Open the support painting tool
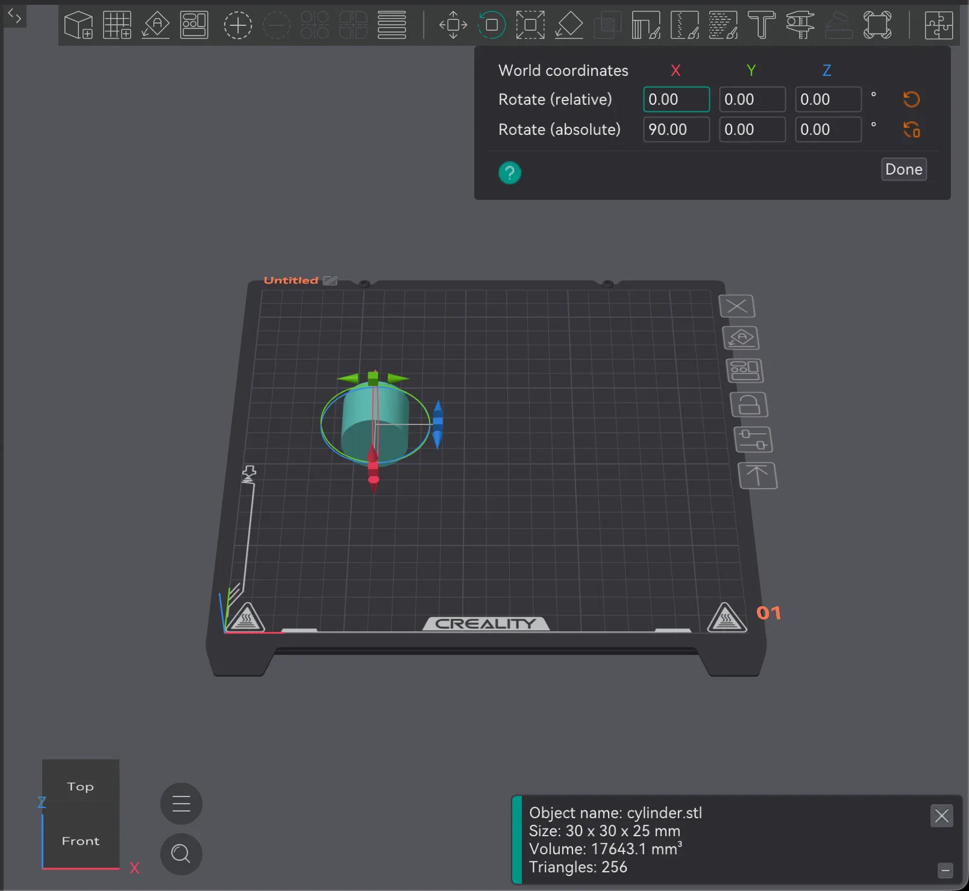Screen dimensions: 969x891 tap(646, 25)
